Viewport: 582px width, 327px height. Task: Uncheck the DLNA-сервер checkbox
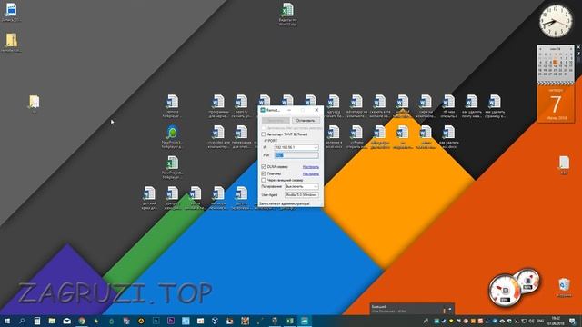264,167
